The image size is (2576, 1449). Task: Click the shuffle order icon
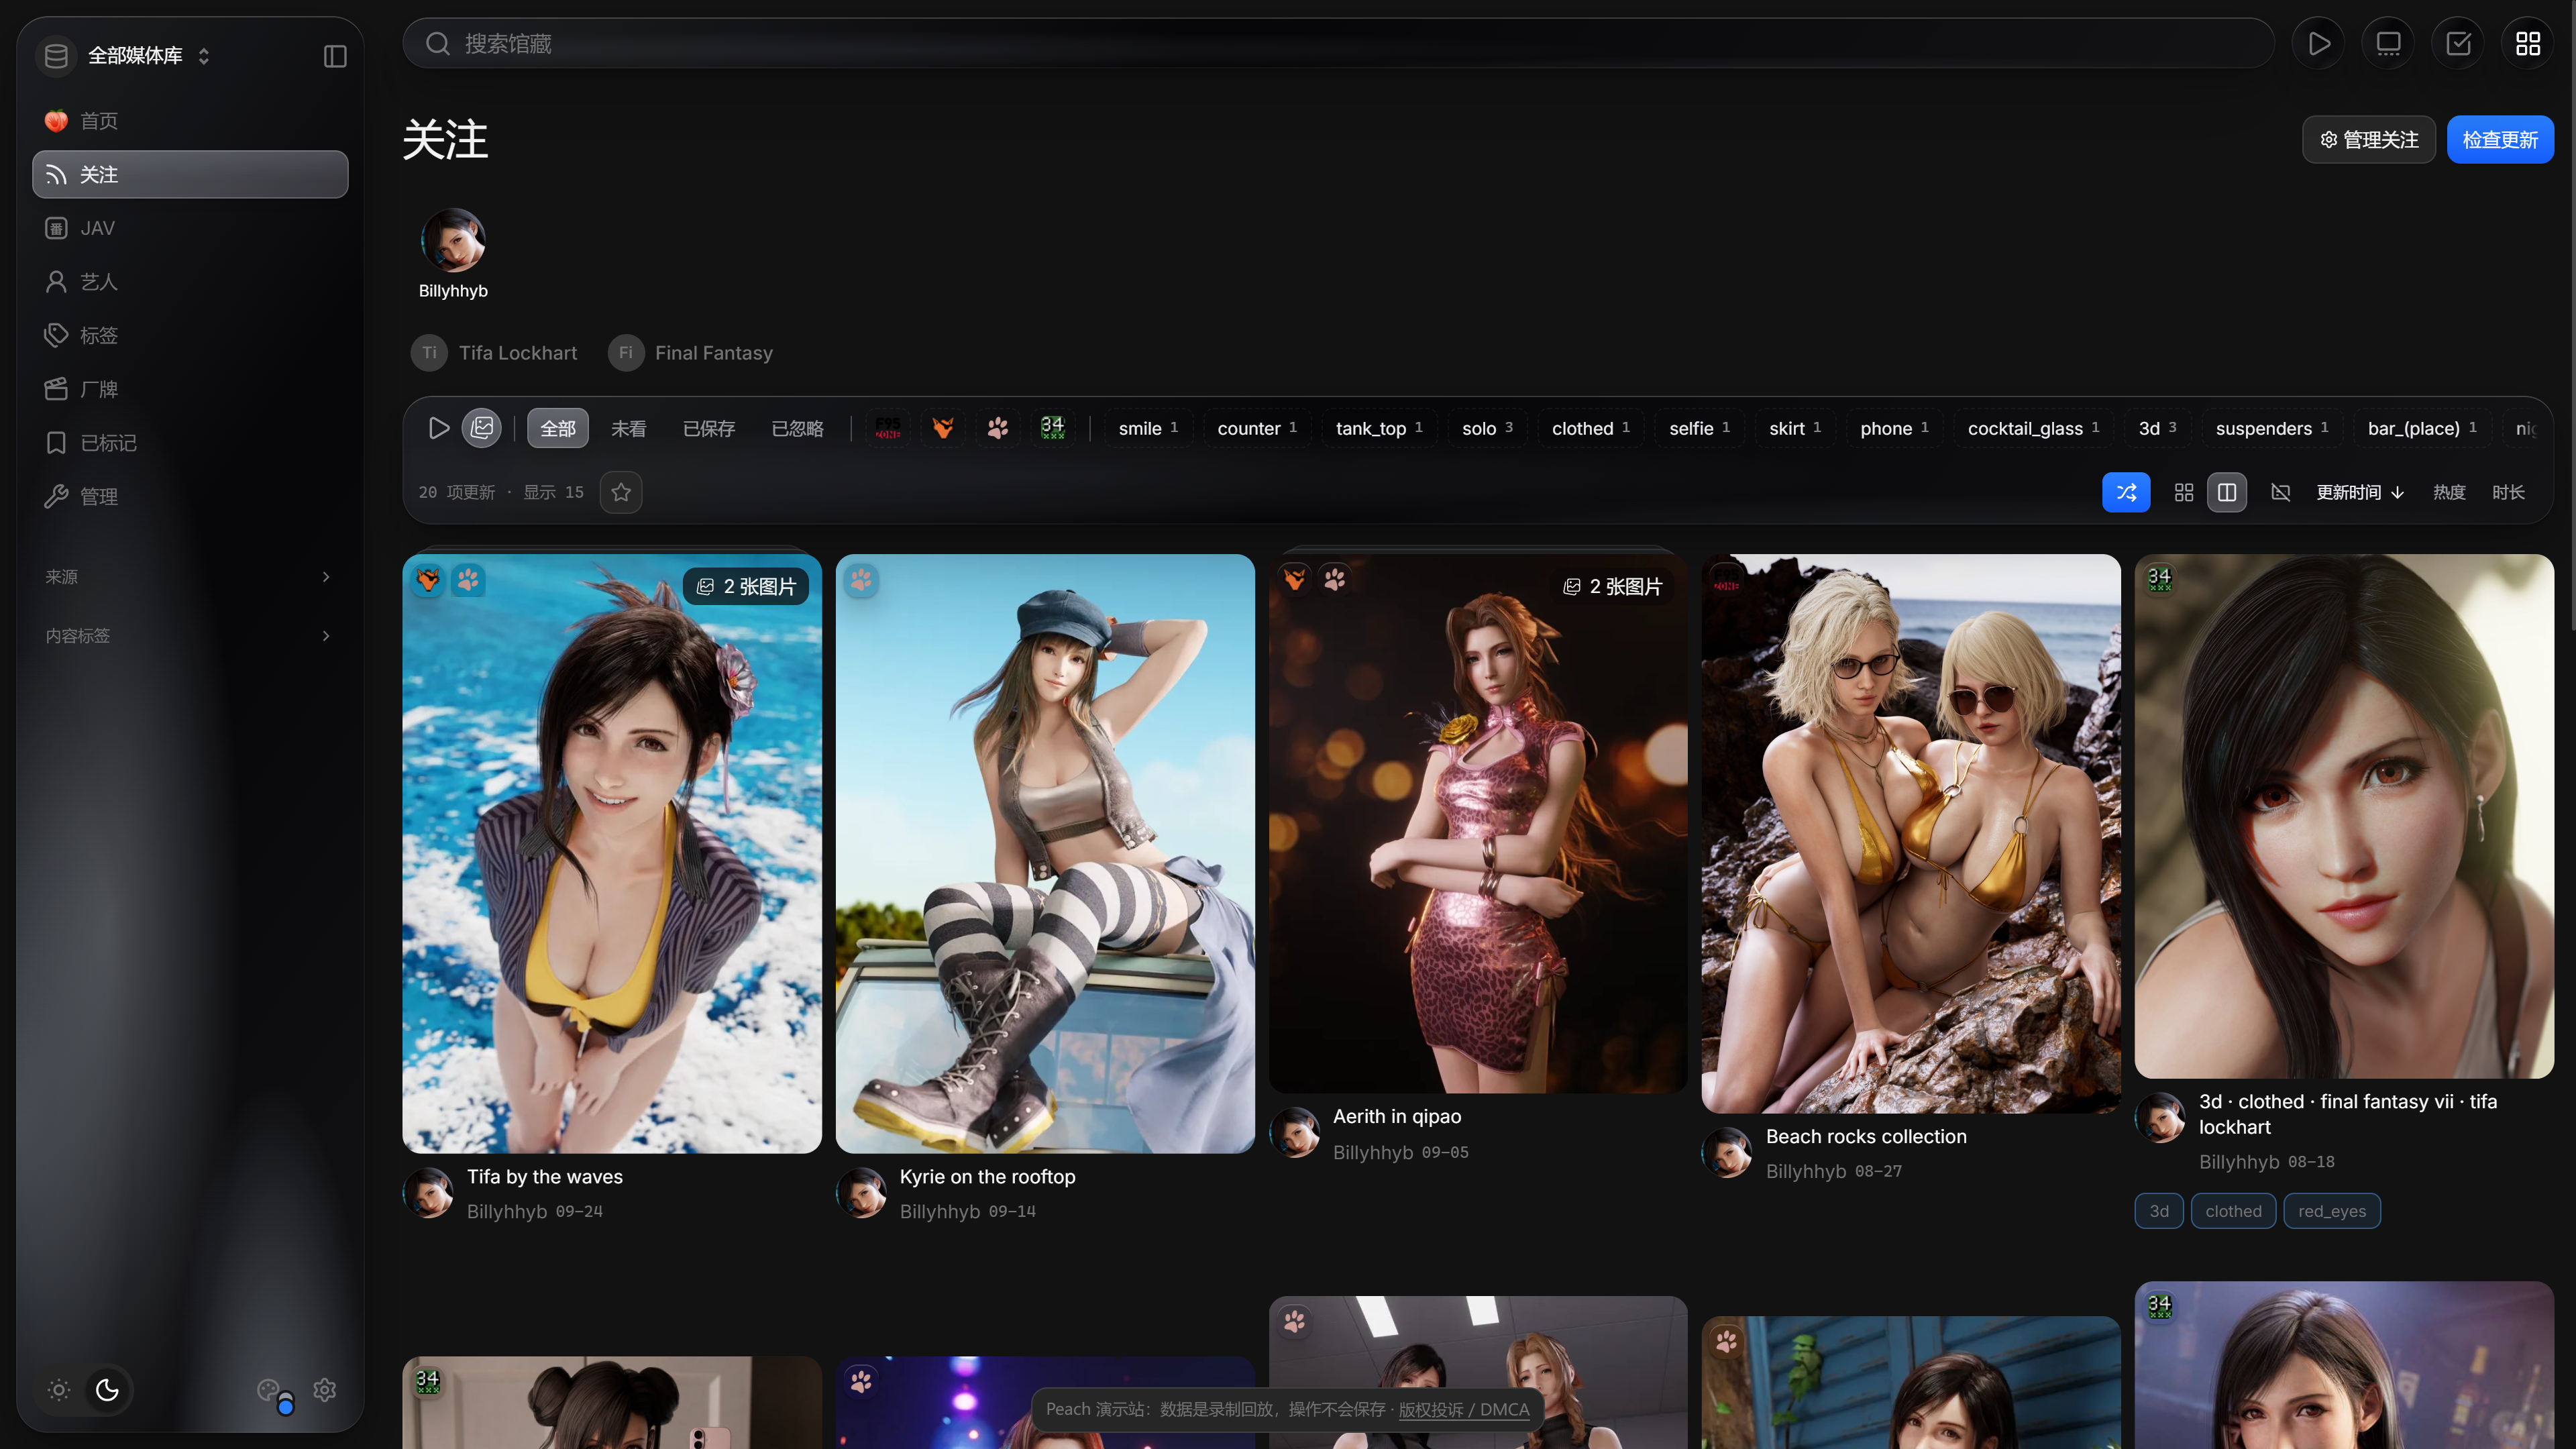(2126, 492)
